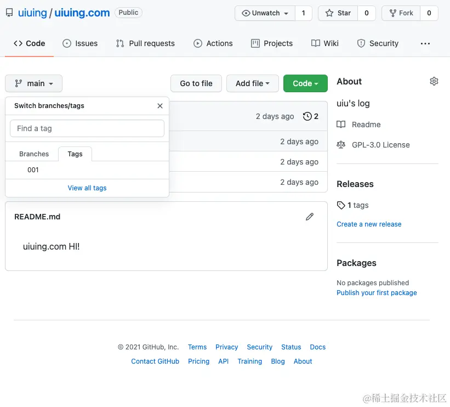Open the footer Security link
The image size is (450, 407).
(259, 347)
